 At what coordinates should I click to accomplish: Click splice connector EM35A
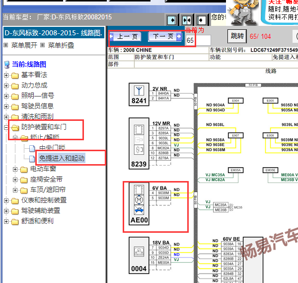pos(235,170)
